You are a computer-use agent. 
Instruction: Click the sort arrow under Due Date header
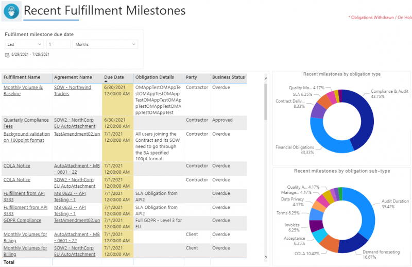[x=107, y=81]
